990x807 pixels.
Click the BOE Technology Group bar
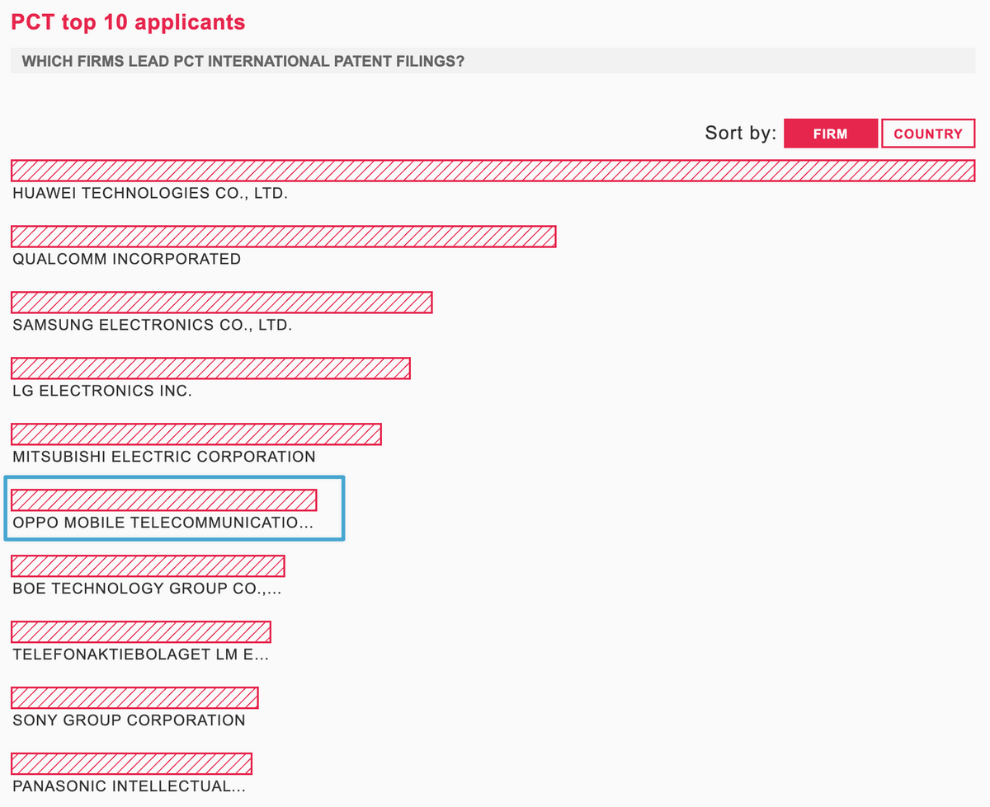148,565
